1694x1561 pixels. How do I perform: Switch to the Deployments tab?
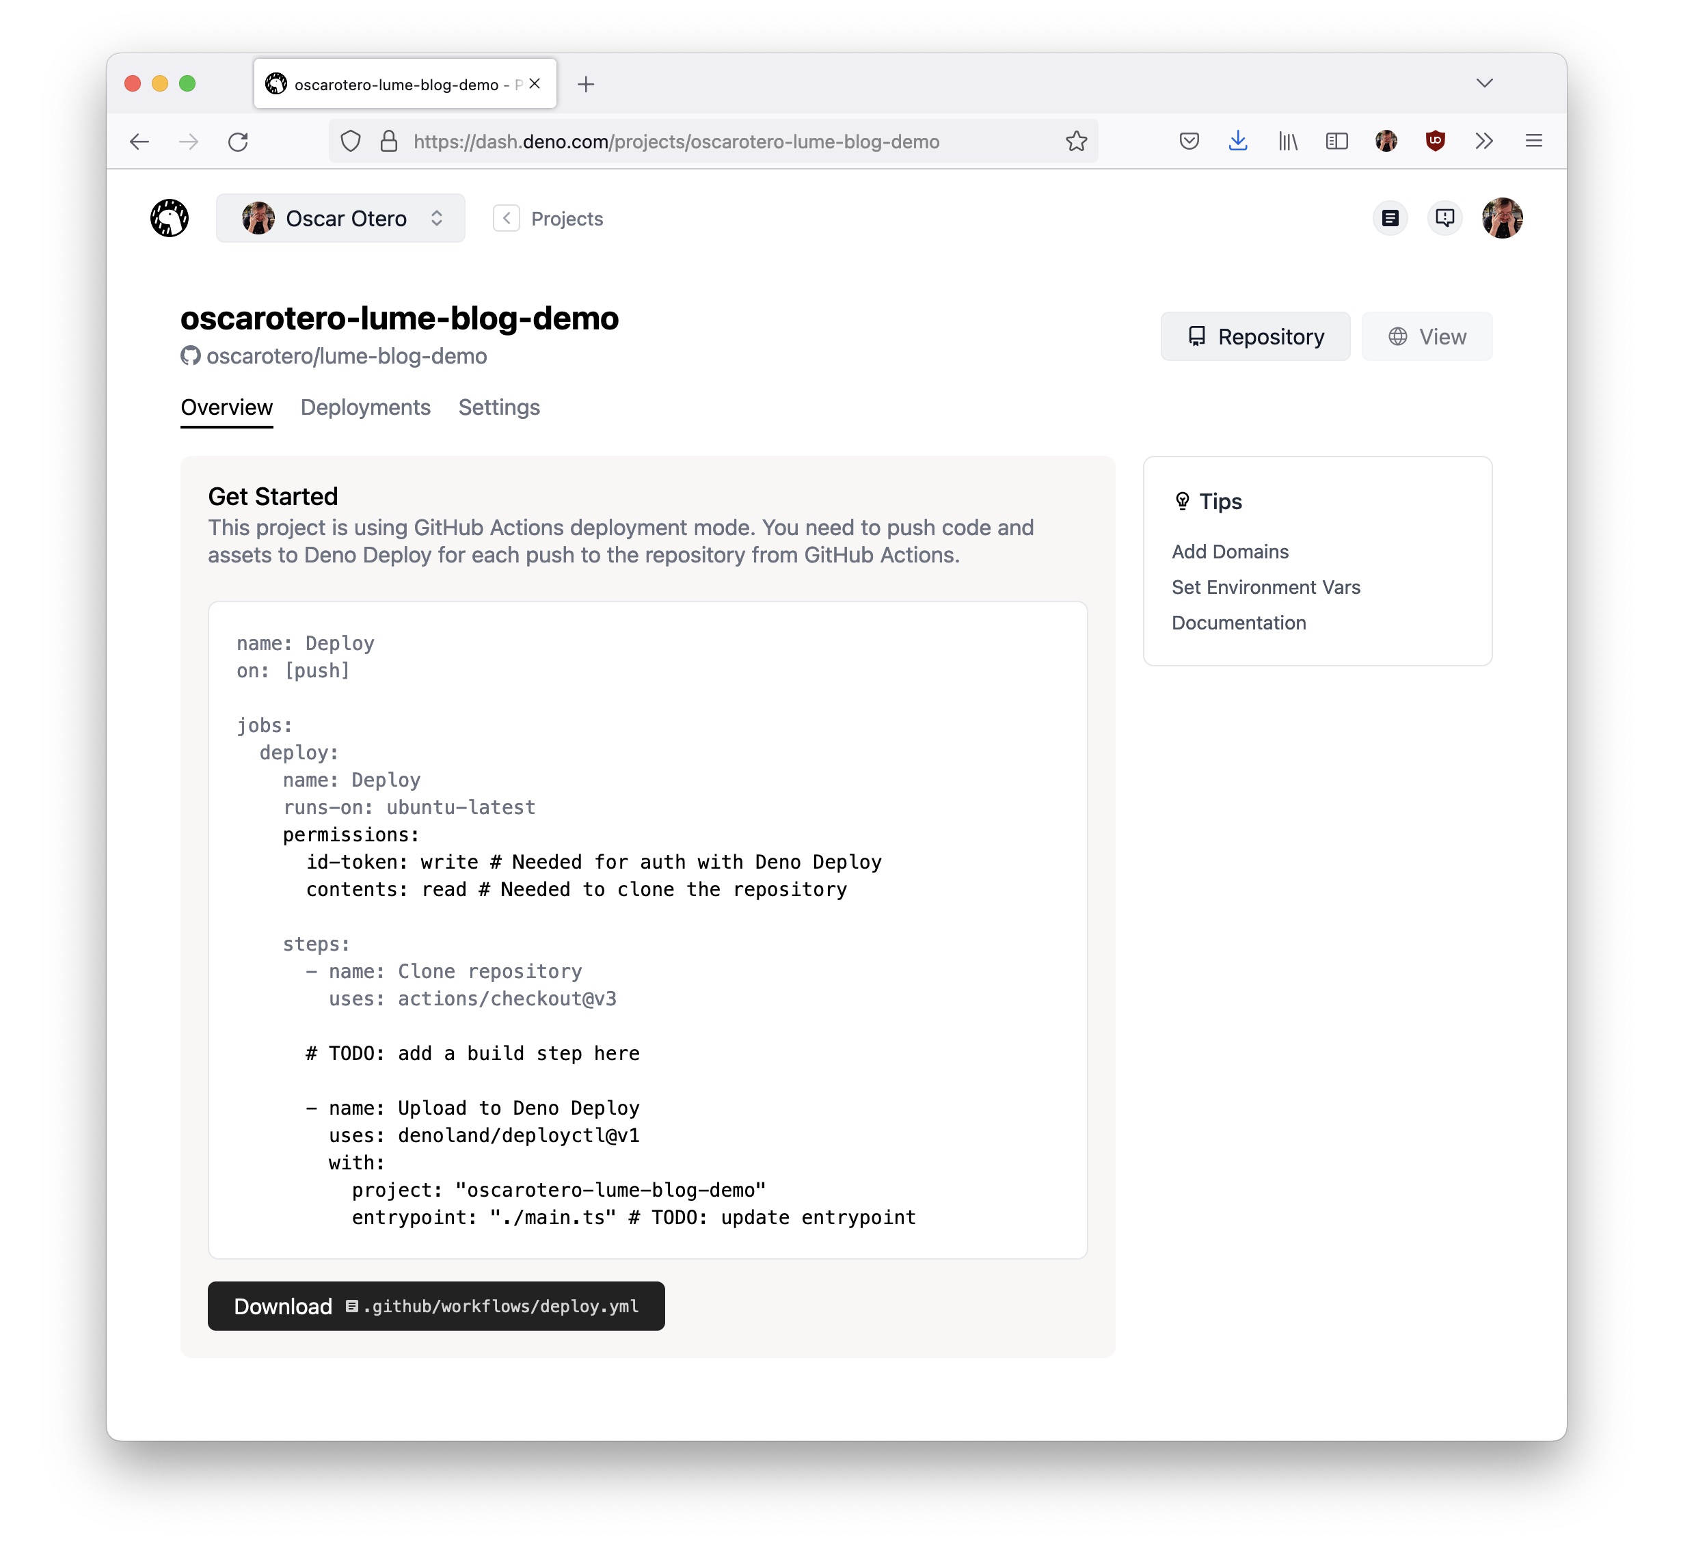[365, 407]
